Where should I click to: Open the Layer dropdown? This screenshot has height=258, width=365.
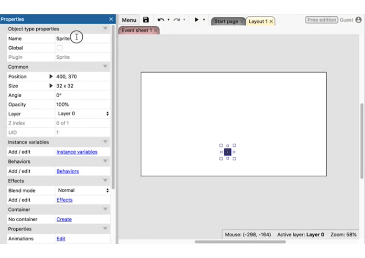pos(82,114)
